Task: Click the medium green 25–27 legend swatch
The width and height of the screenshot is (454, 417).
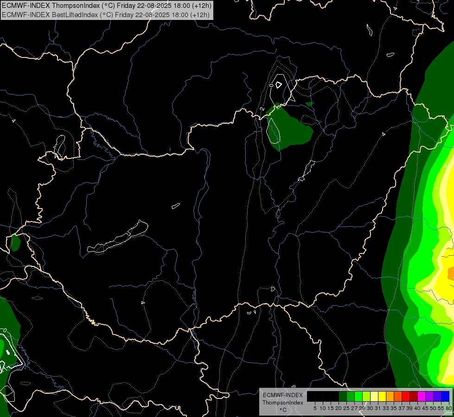Action: click(351, 396)
